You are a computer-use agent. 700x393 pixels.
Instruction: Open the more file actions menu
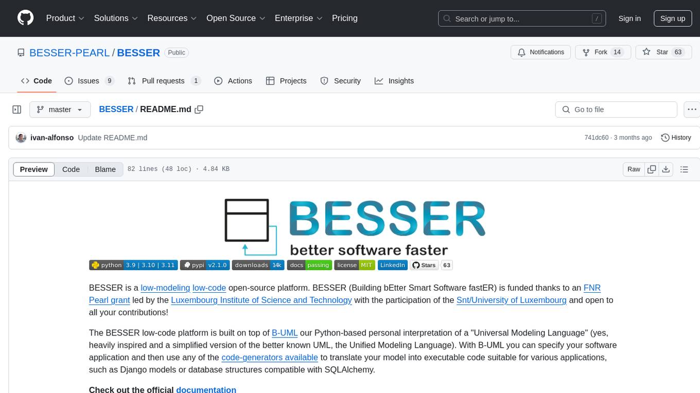[692, 110]
